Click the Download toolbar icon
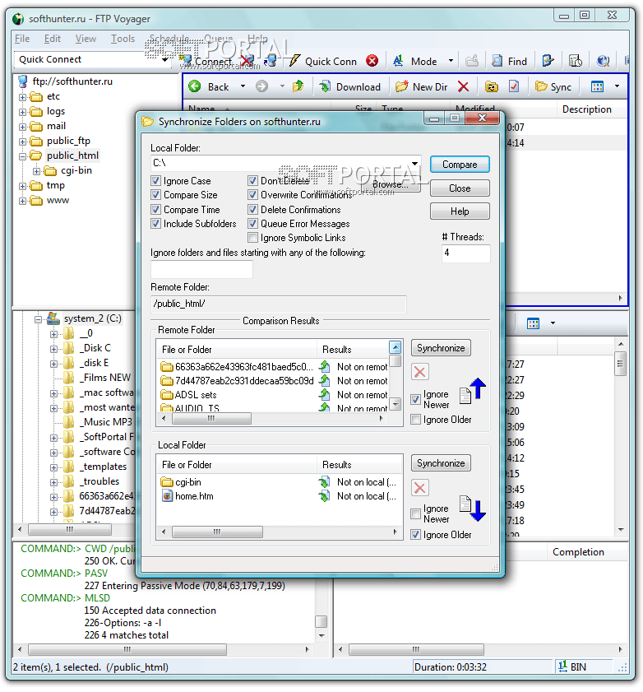Viewport: 643px width, 692px height. [x=325, y=86]
